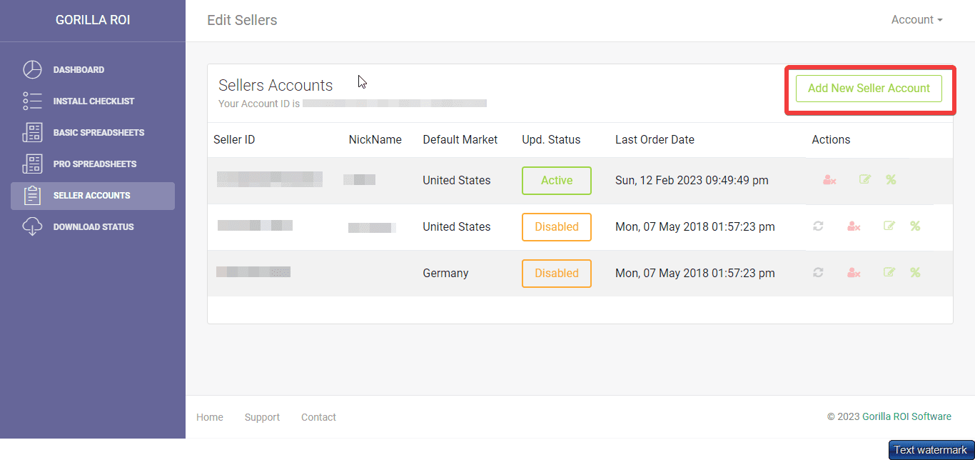Open the Install Checklist sidebar item
Viewport: 975px width, 460px height.
coord(93,101)
